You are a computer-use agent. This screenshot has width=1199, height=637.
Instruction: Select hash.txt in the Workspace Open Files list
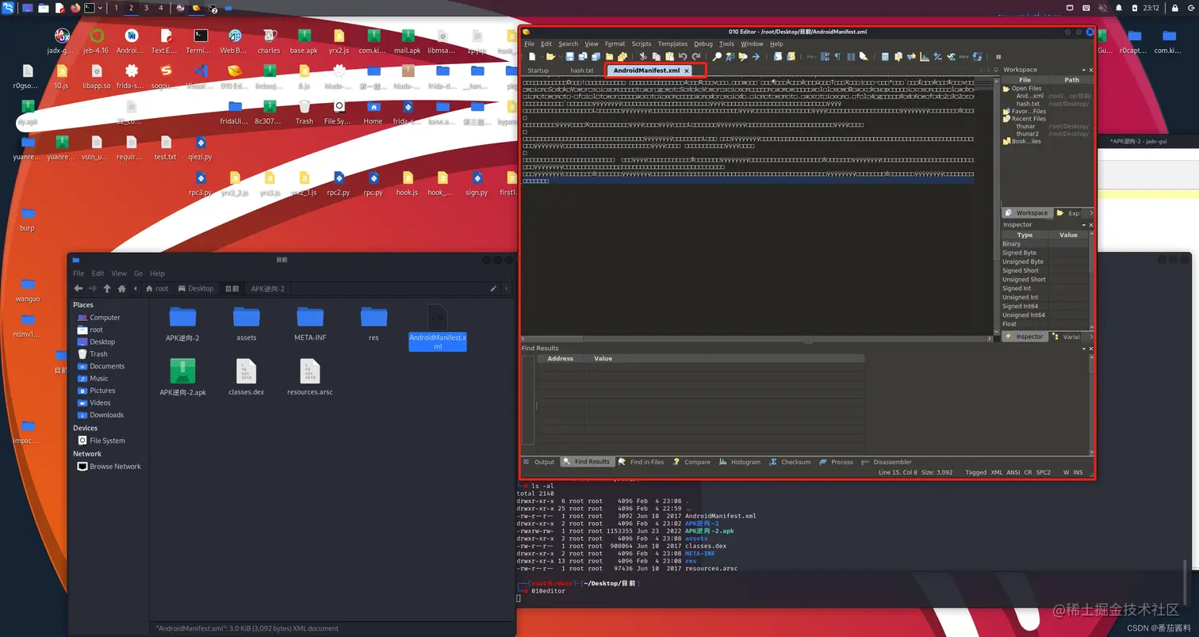tap(1028, 104)
